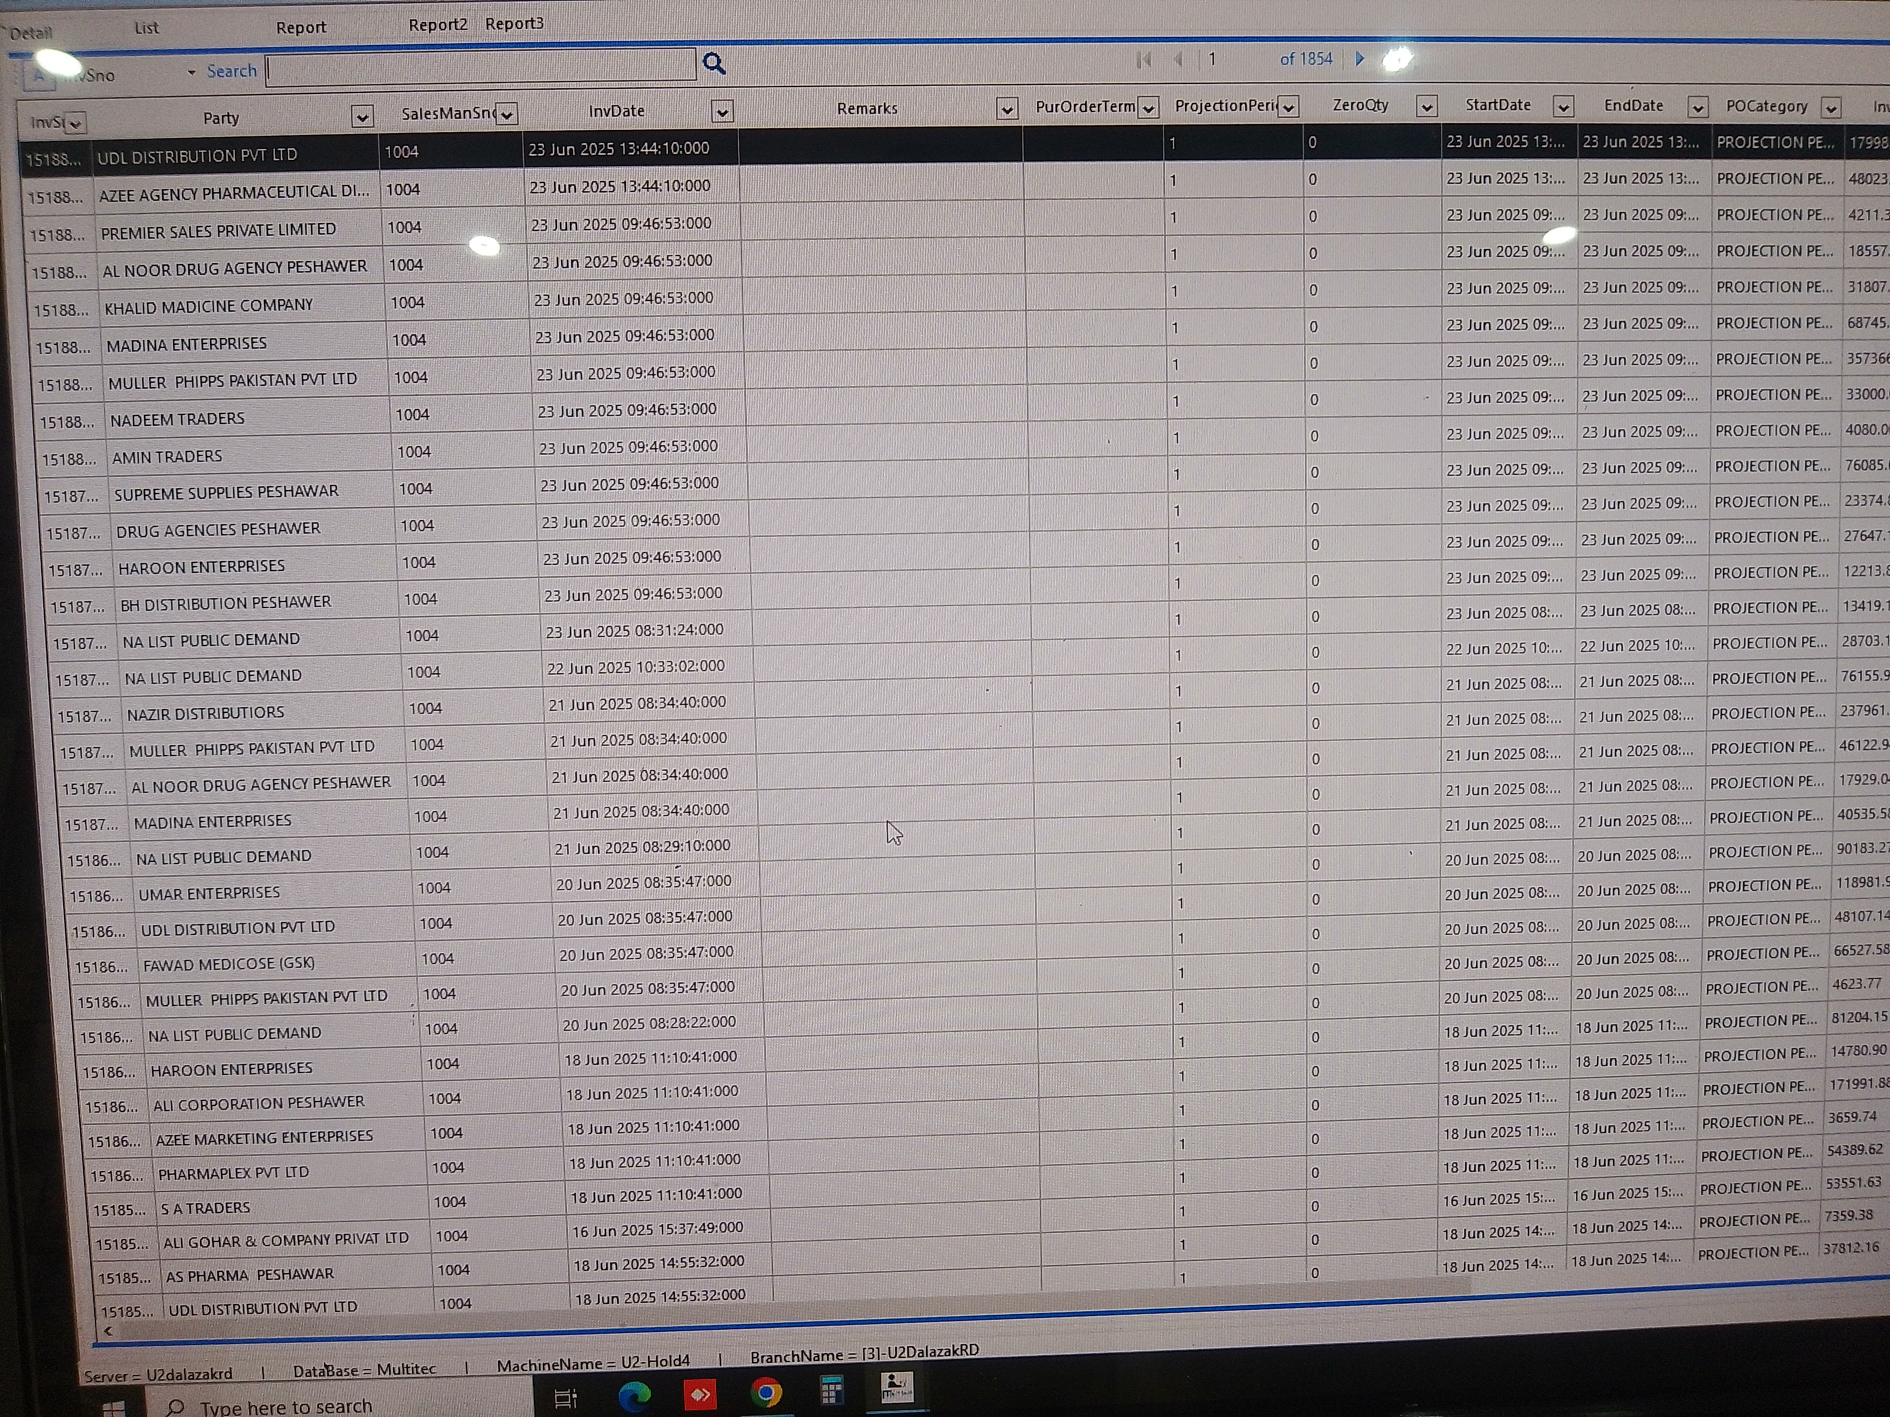The height and width of the screenshot is (1417, 1890).
Task: Open POCategory column filter dropdown
Action: (x=1830, y=108)
